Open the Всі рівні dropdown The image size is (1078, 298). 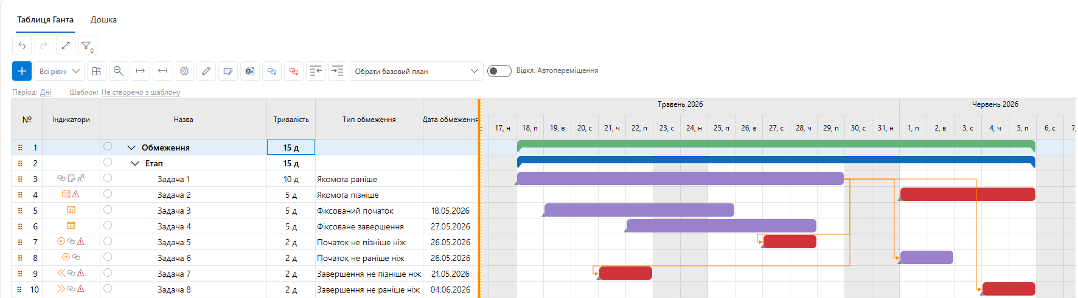click(x=60, y=71)
